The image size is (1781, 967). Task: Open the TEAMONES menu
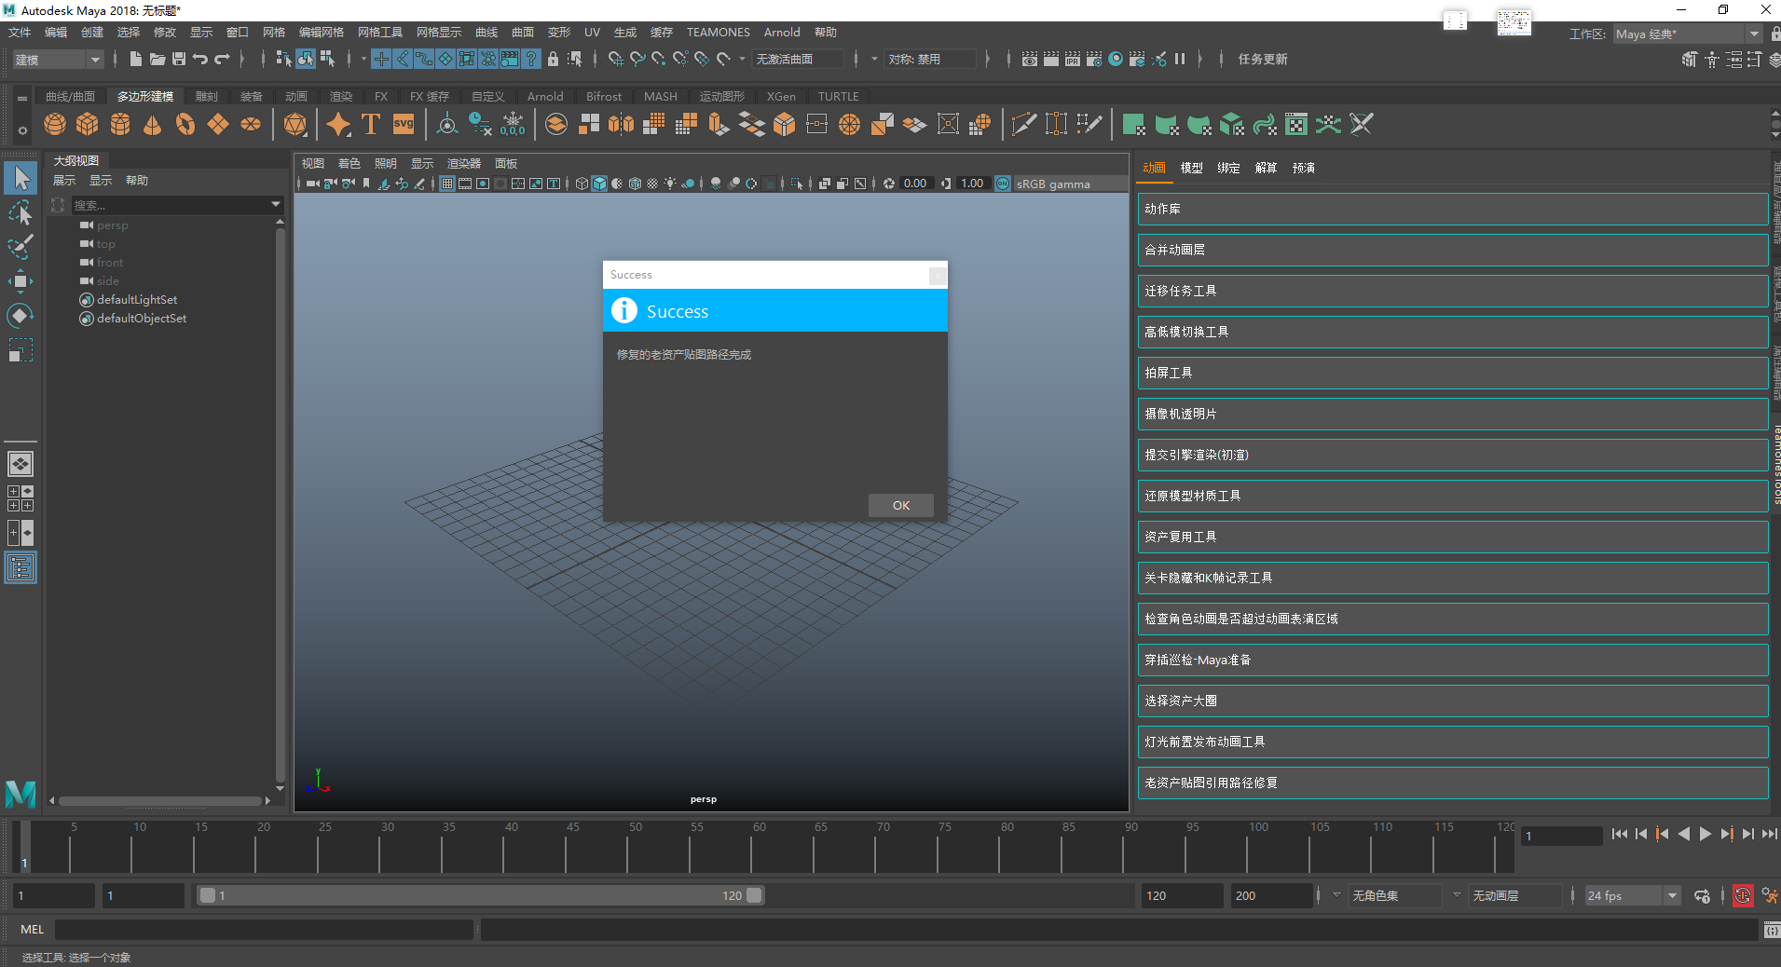pos(718,33)
